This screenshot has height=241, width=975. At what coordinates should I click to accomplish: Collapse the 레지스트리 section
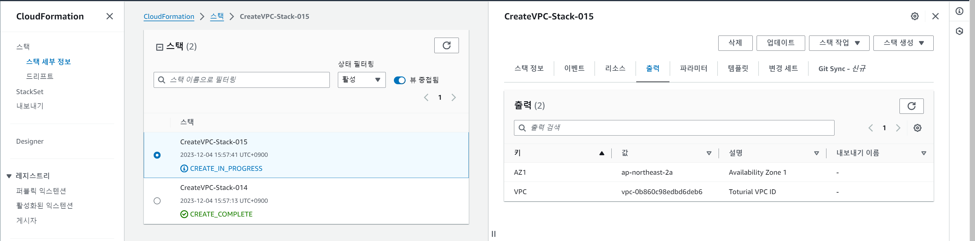9,176
